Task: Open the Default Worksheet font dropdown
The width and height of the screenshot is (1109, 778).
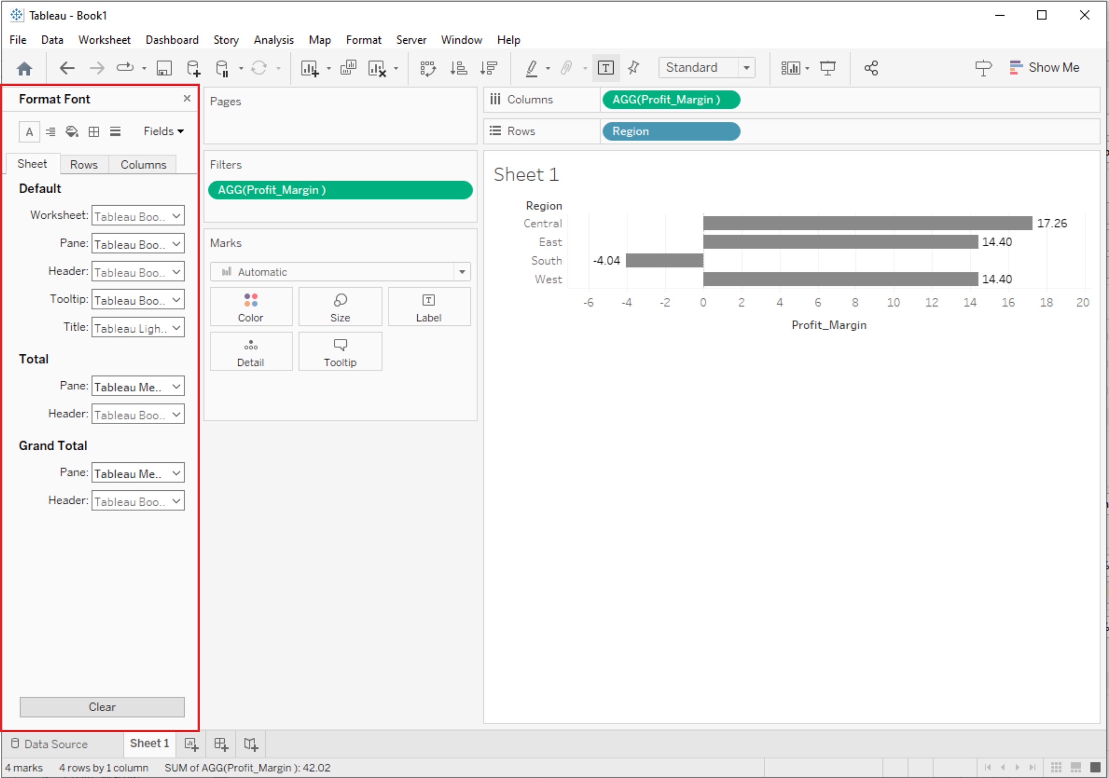Action: point(138,216)
